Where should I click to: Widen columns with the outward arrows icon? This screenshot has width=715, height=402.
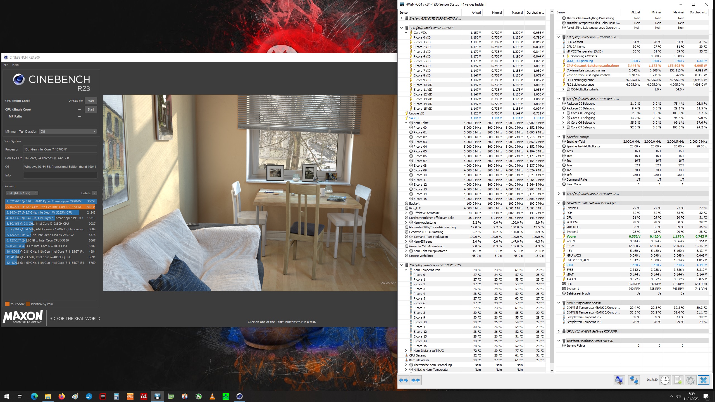(404, 380)
